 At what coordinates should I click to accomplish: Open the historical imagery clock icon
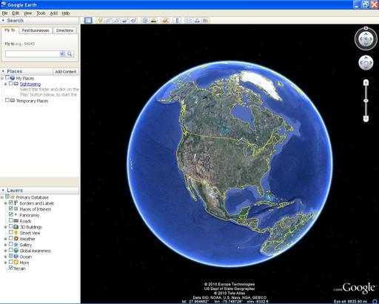tap(145, 21)
